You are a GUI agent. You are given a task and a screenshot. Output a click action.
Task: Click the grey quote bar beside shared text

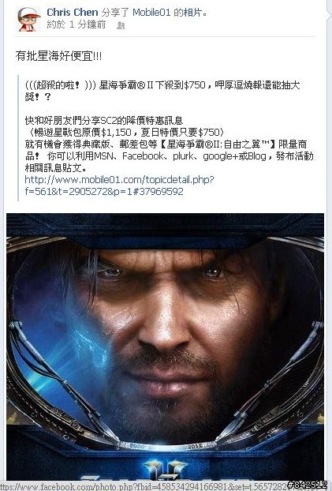pyautogui.click(x=18, y=138)
